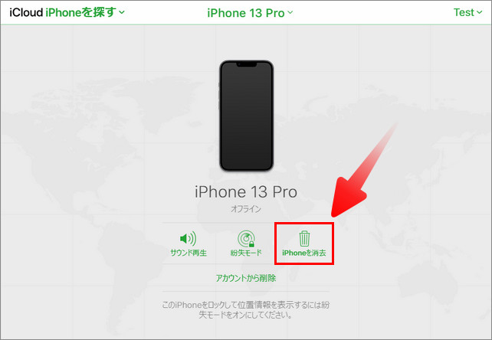Open the Test account menu
Screen dimensions: 492x340
pos(467,12)
